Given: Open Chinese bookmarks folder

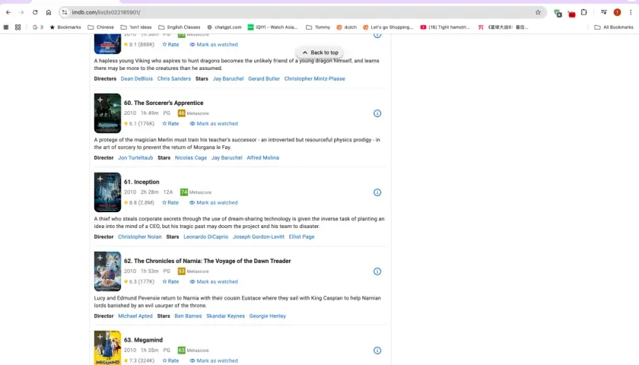Looking at the screenshot, I should click(x=100, y=27).
